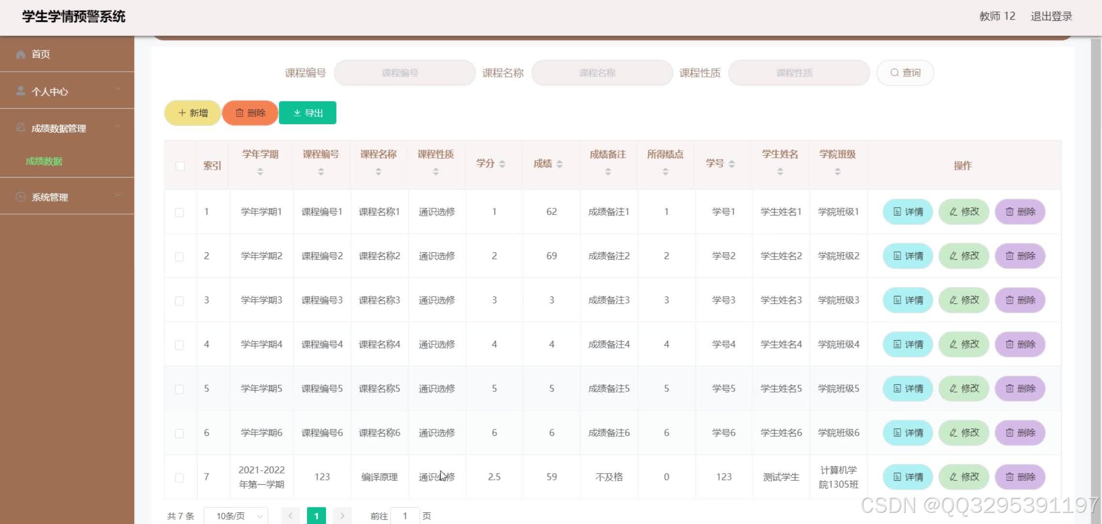This screenshot has width=1102, height=524.
Task: Click the sort arrows under 学生姓名
Action: 780,171
